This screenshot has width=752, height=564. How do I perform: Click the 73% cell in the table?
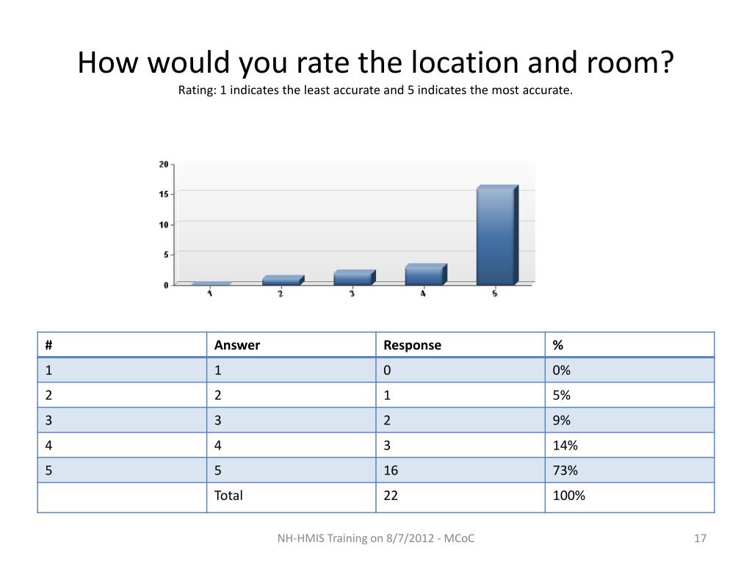(x=629, y=470)
